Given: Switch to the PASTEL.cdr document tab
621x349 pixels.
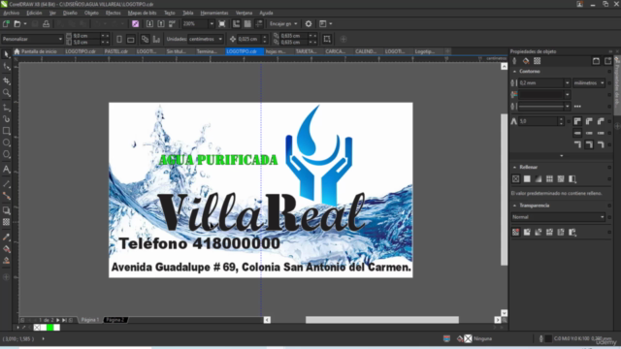Looking at the screenshot, I should tap(116, 51).
